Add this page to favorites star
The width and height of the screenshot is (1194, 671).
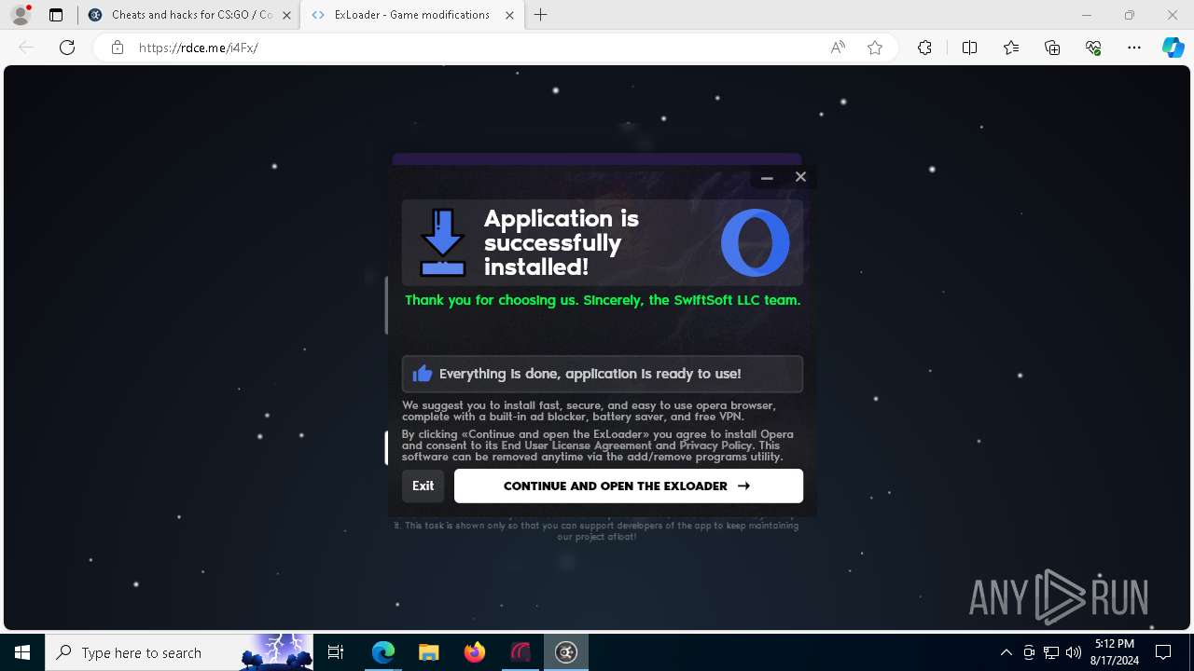pos(875,48)
